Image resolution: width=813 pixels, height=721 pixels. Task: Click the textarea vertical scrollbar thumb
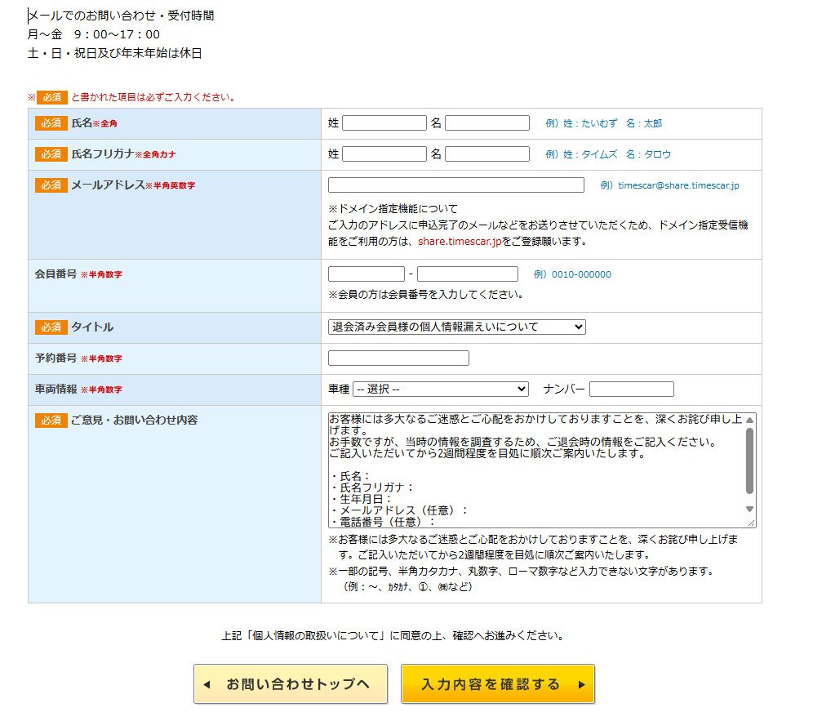749,461
